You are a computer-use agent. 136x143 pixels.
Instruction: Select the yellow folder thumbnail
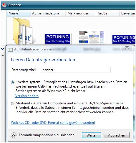pyautogui.click(x=23, y=31)
